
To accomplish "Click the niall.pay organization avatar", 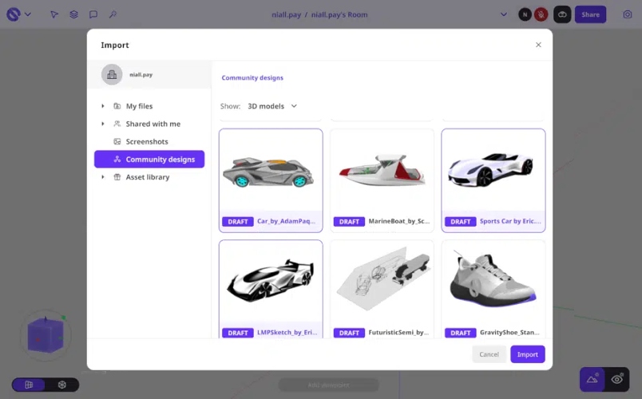I will pos(112,74).
